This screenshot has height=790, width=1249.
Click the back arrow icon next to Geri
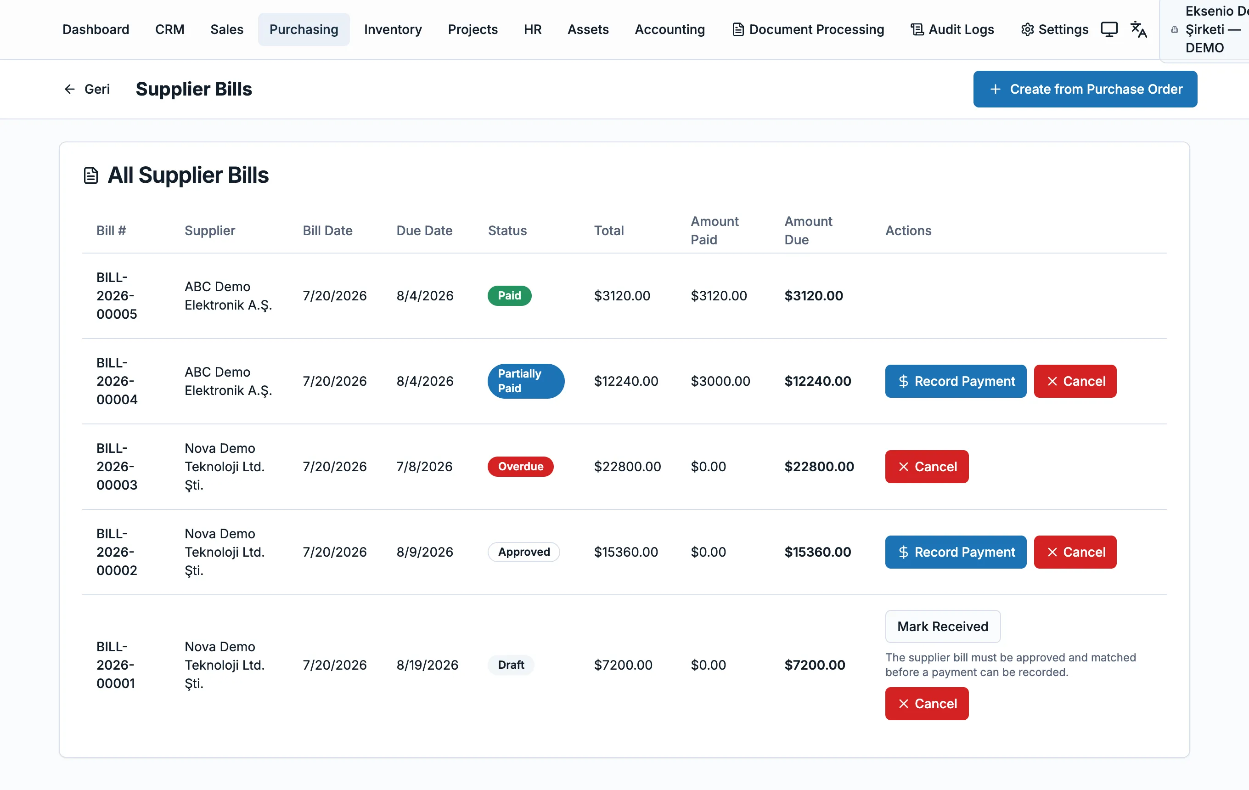tap(69, 89)
